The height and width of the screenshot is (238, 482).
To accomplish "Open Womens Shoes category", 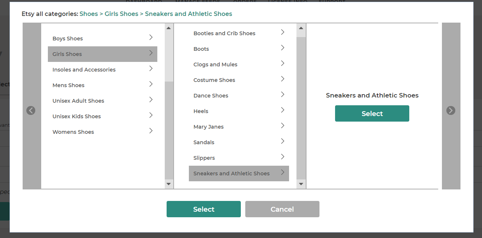I will [102, 132].
